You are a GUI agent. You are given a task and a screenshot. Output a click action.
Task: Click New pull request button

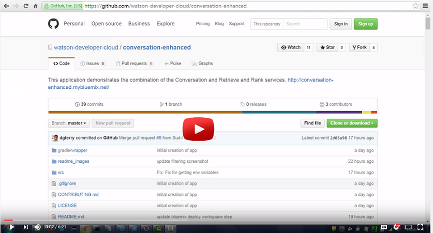click(113, 123)
